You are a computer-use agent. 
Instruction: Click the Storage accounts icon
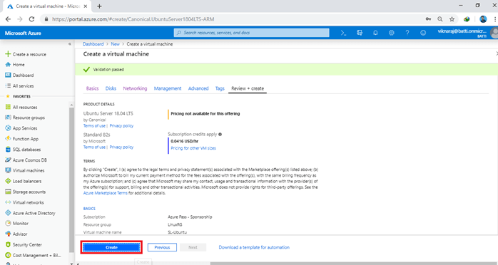pyautogui.click(x=8, y=192)
